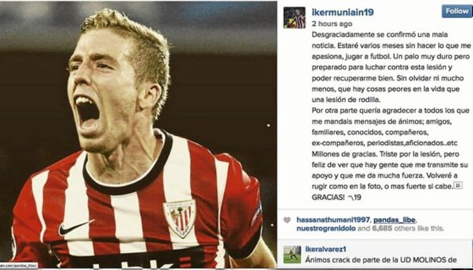Open hassanathumani1997's profile from likes
Image resolution: width=473 pixels, height=270 pixels.
[x=332, y=220]
